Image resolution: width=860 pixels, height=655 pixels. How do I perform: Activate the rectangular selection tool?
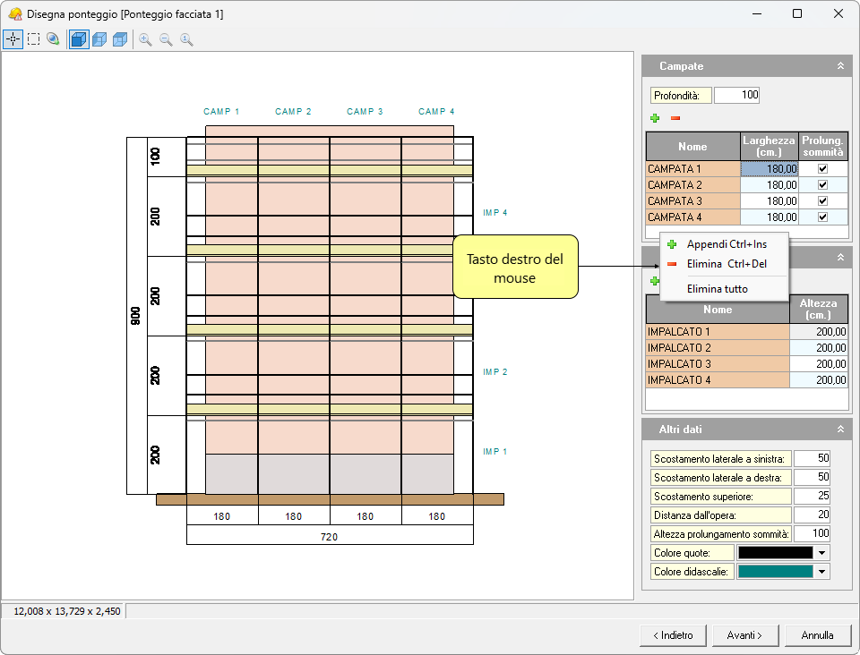(x=33, y=39)
